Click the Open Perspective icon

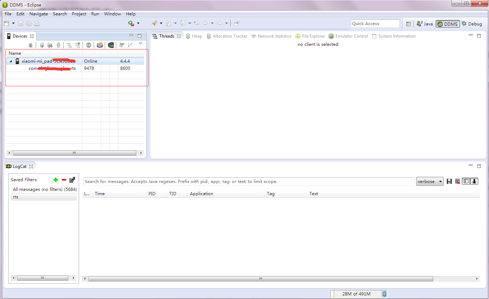[409, 24]
